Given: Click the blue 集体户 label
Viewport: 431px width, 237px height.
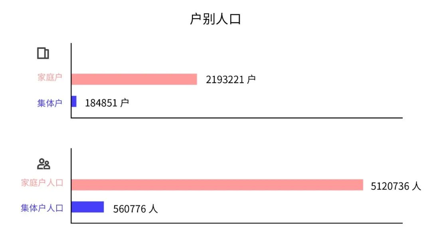Looking at the screenshot, I should click(x=50, y=103).
